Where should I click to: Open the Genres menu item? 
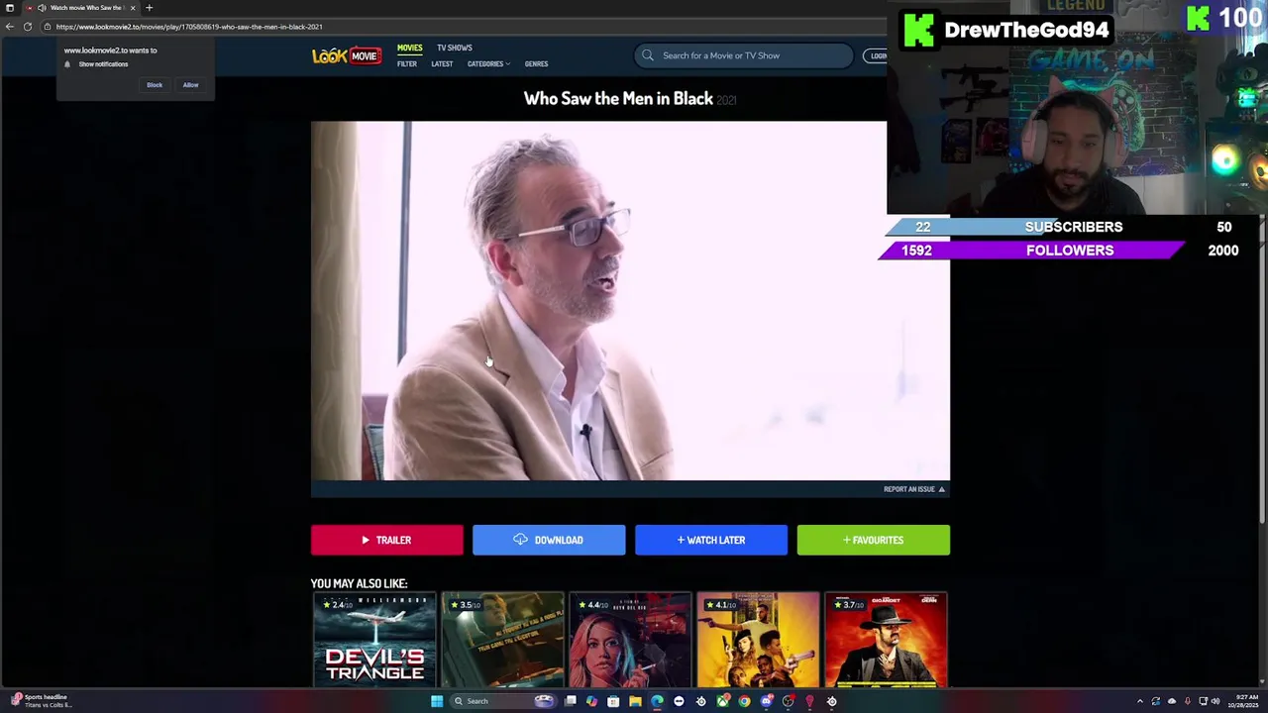click(x=536, y=64)
